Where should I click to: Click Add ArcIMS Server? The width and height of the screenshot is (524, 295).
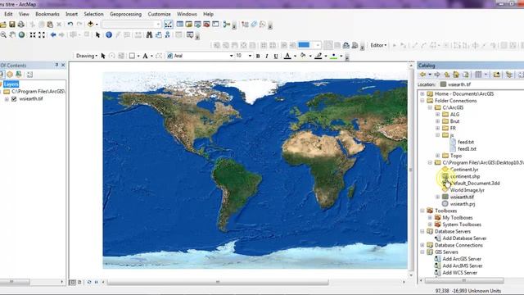tap(463, 265)
